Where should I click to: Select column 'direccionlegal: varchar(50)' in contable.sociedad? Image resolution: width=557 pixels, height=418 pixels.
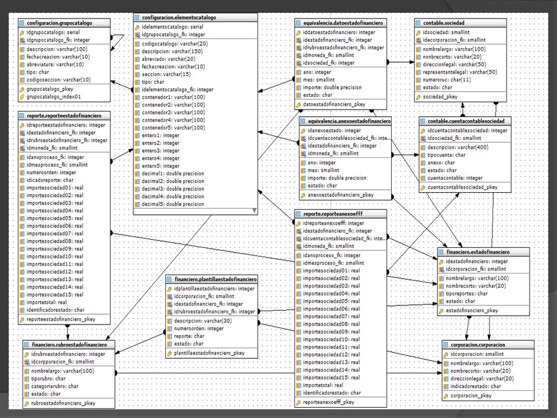[x=454, y=64]
